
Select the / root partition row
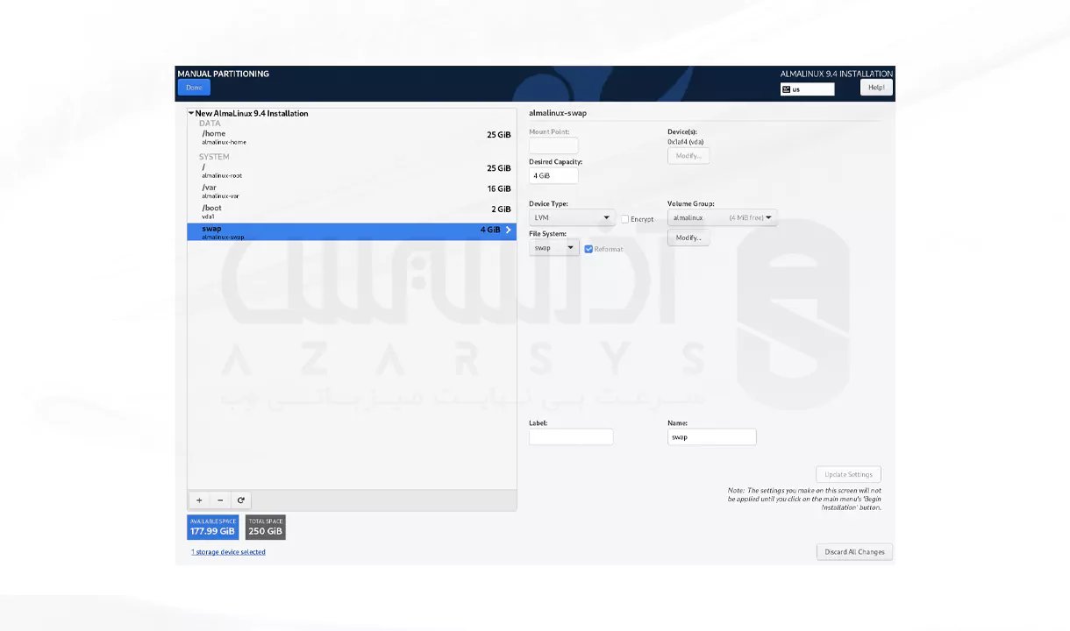coord(352,171)
